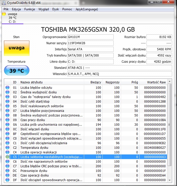Click the Rozmiar bufora 8192 KB field

click(159, 37)
